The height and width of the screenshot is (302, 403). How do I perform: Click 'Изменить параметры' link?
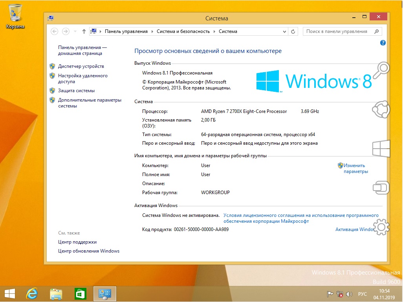pos(355,168)
